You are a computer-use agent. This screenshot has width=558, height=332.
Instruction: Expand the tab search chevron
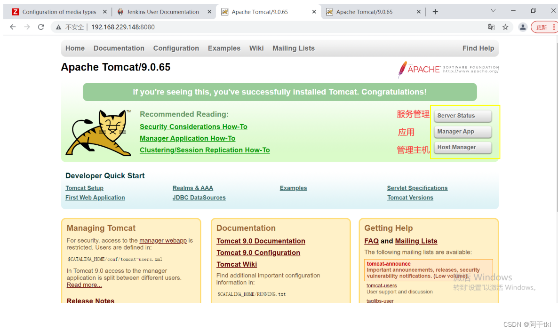point(493,11)
